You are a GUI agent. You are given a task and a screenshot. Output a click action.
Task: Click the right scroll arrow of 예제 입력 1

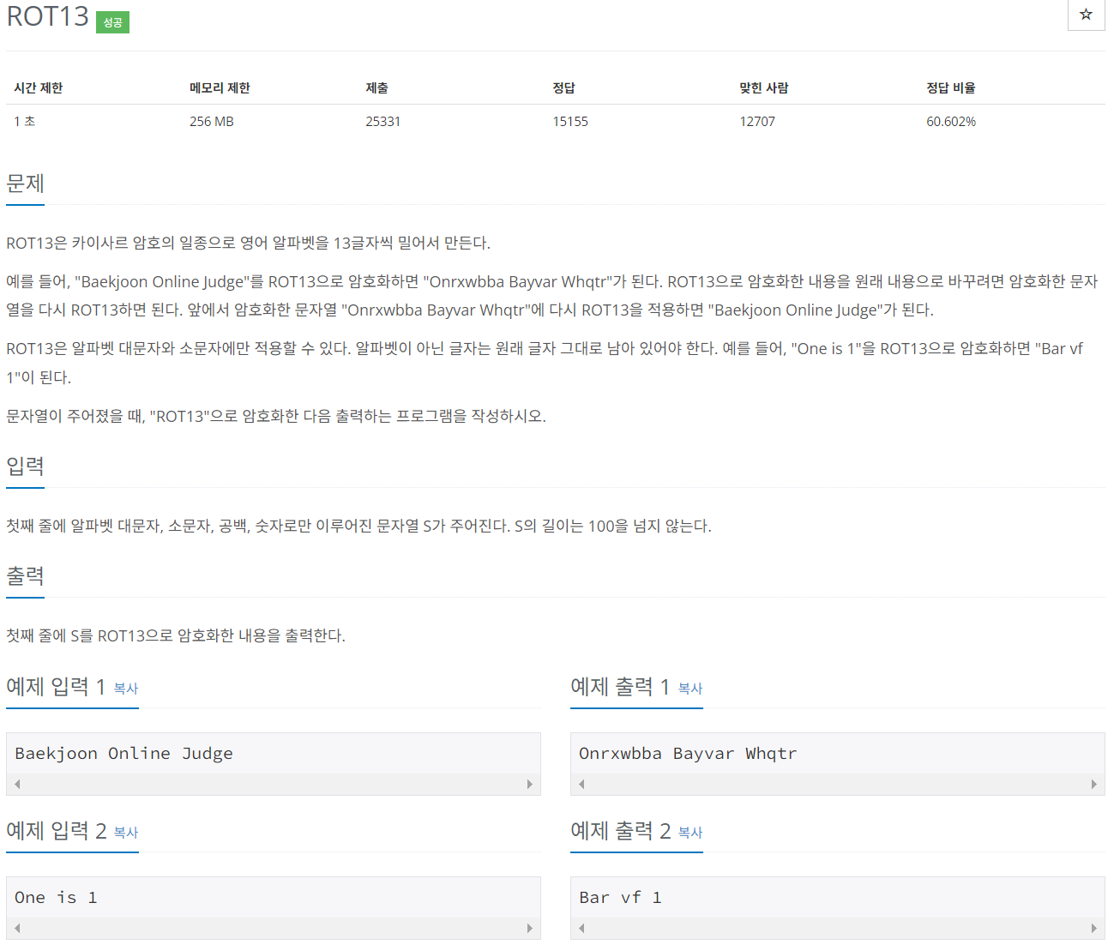530,784
